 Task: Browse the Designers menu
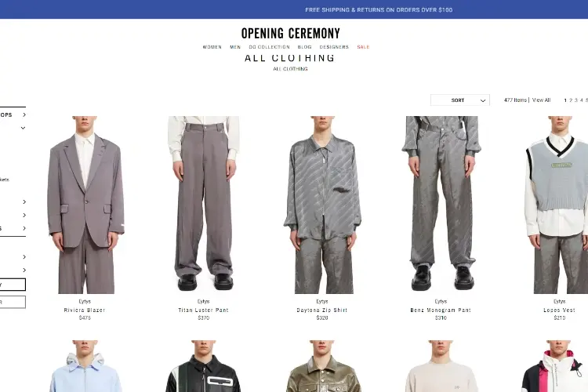334,47
